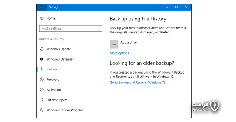Click the Find a setting search box
Screen dimensions: 236x122
click(70, 28)
